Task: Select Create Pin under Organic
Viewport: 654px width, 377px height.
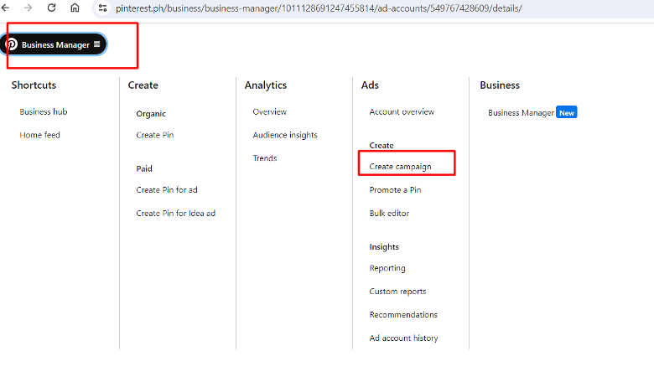Action: [x=155, y=135]
